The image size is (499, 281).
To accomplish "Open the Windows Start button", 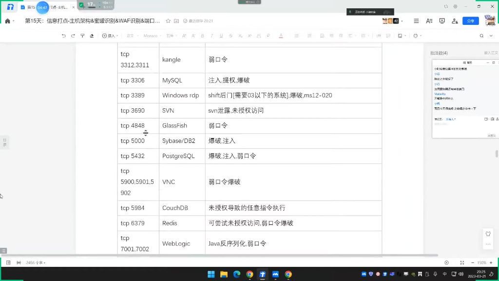I will 211,274.
